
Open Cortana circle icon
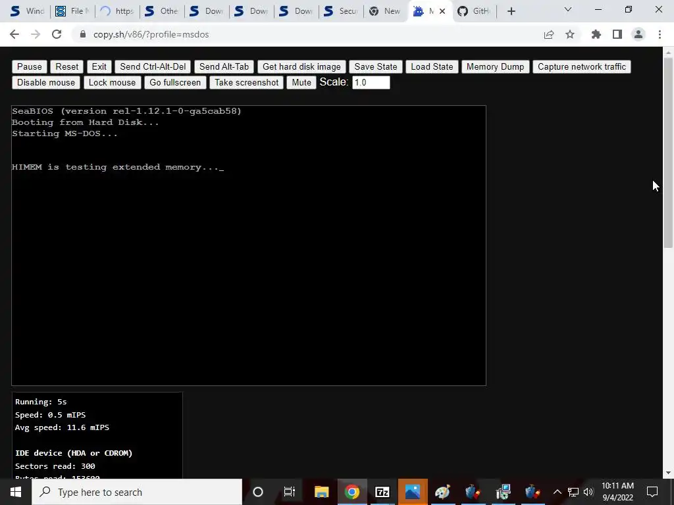(x=258, y=492)
